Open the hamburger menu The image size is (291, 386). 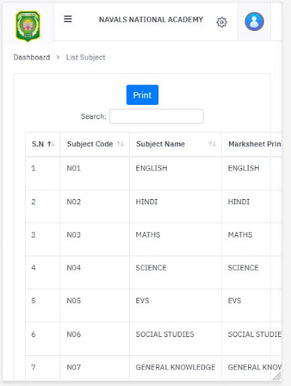pos(68,19)
